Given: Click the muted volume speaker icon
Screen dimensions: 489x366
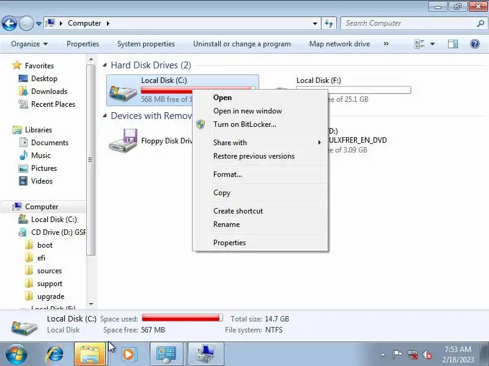Looking at the screenshot, I should pos(427,354).
